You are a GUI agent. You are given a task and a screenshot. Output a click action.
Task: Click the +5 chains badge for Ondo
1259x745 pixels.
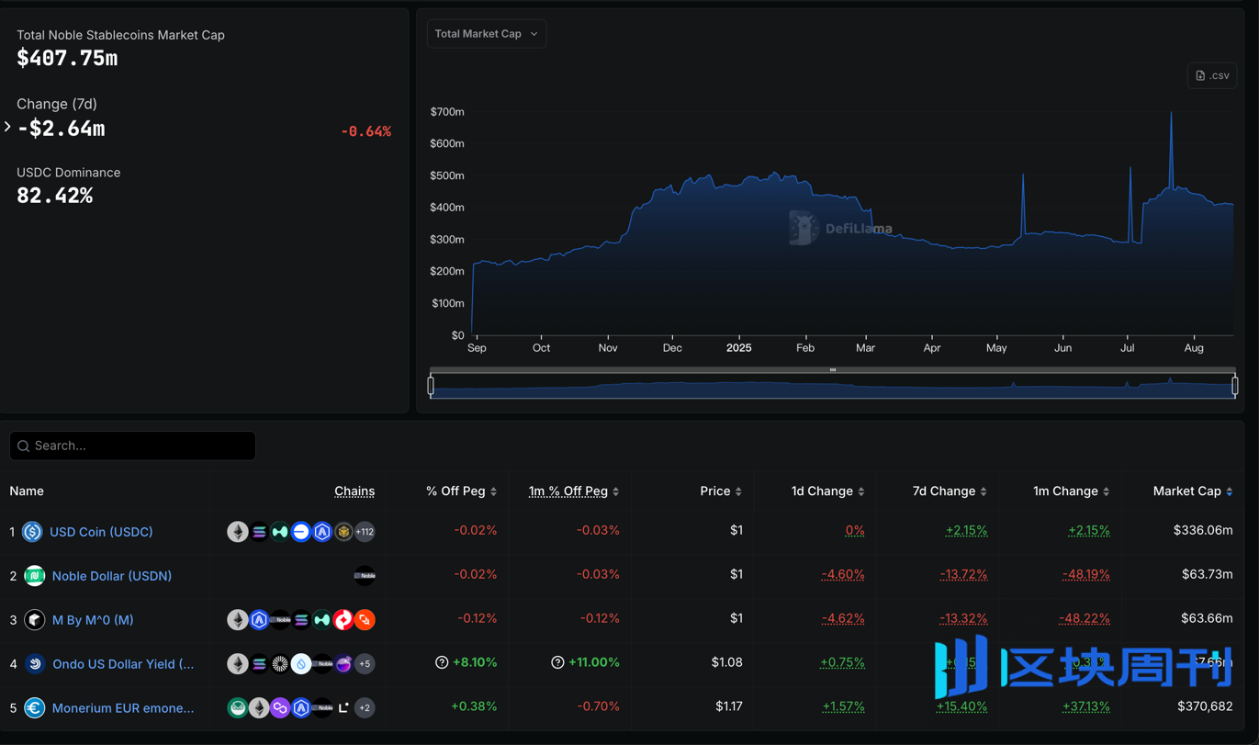click(x=365, y=664)
